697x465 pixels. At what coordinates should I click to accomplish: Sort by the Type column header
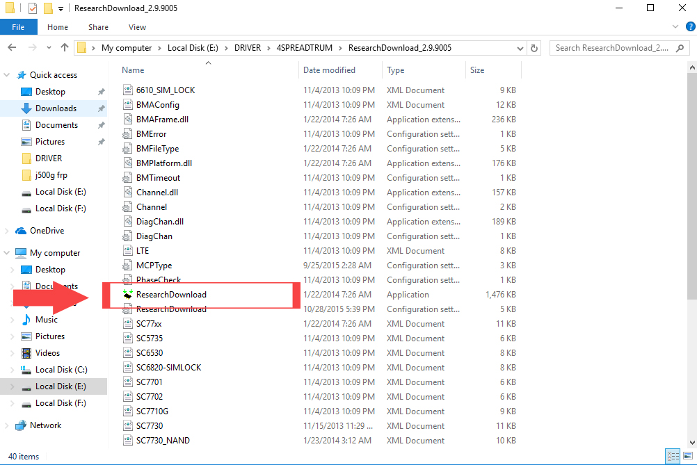click(396, 70)
